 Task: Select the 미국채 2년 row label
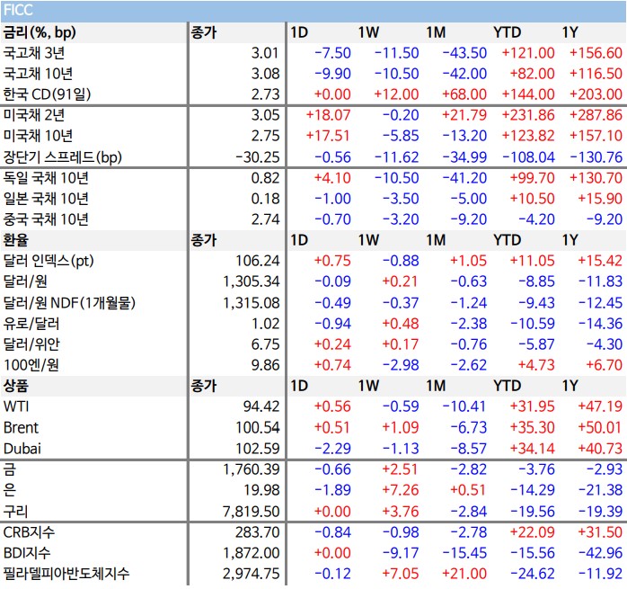[34, 115]
